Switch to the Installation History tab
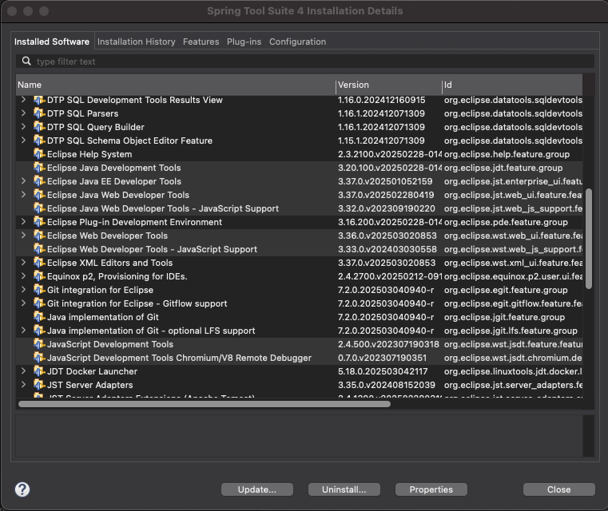This screenshot has width=608, height=511. click(136, 42)
